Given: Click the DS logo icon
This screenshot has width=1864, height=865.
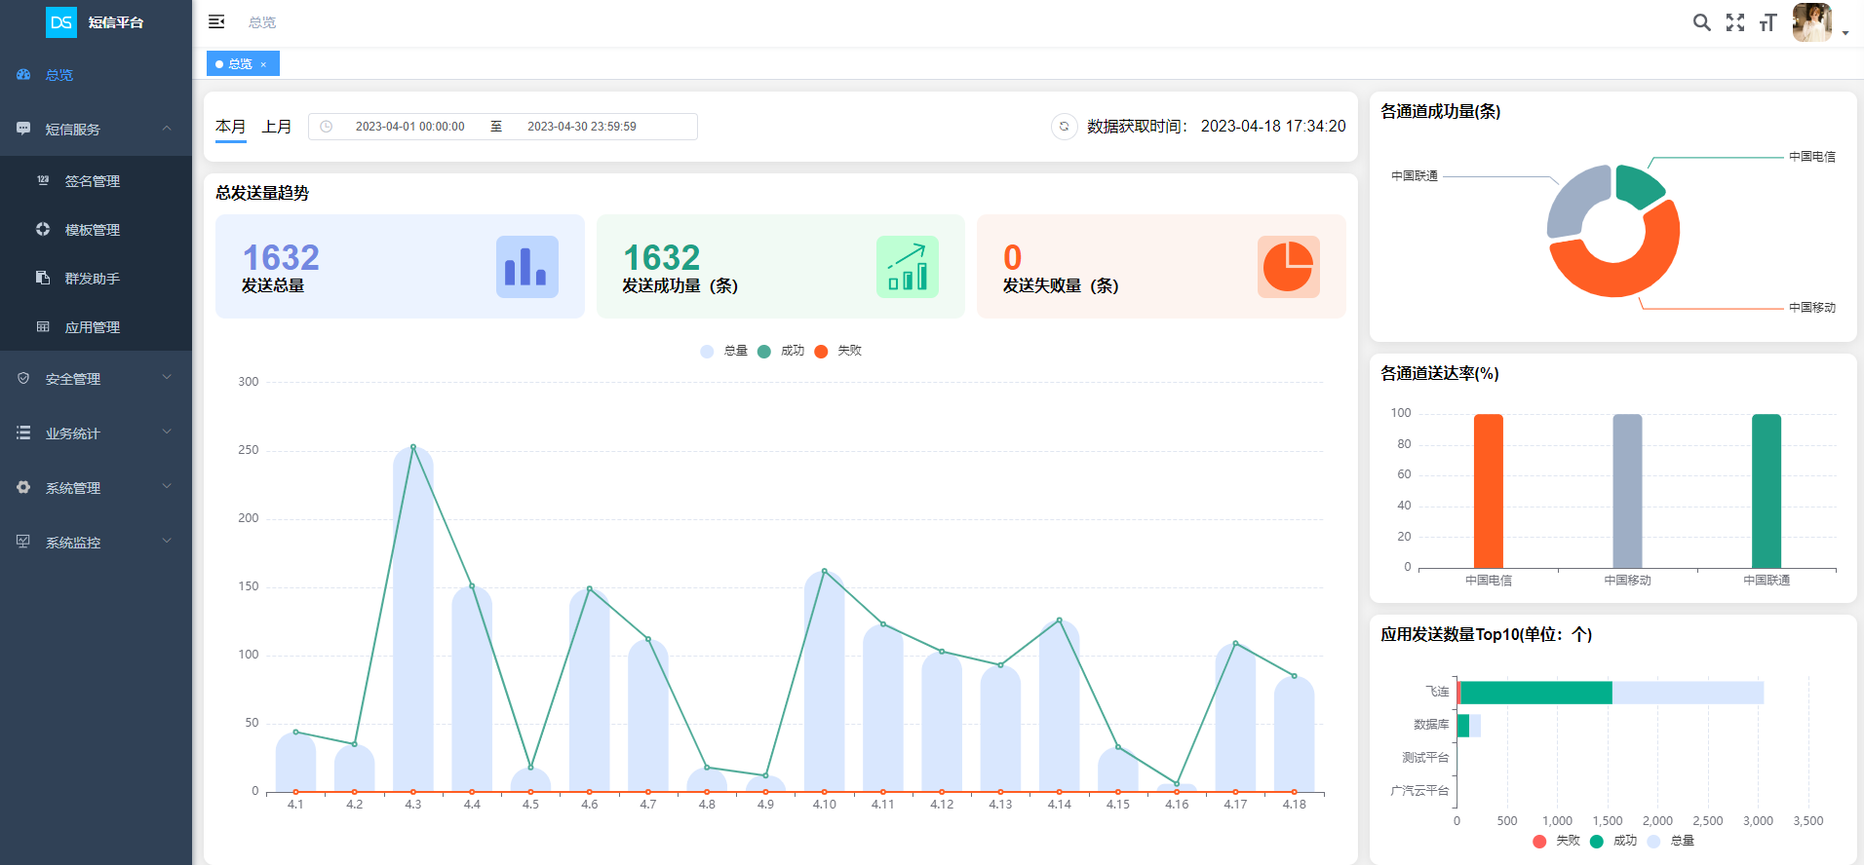Looking at the screenshot, I should [x=61, y=22].
